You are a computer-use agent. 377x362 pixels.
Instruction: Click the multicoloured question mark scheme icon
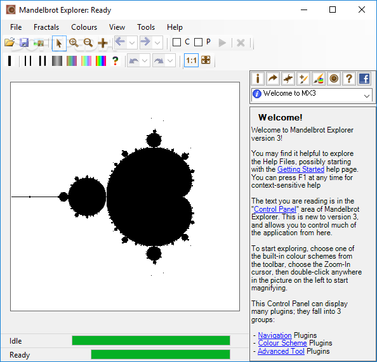[116, 61]
